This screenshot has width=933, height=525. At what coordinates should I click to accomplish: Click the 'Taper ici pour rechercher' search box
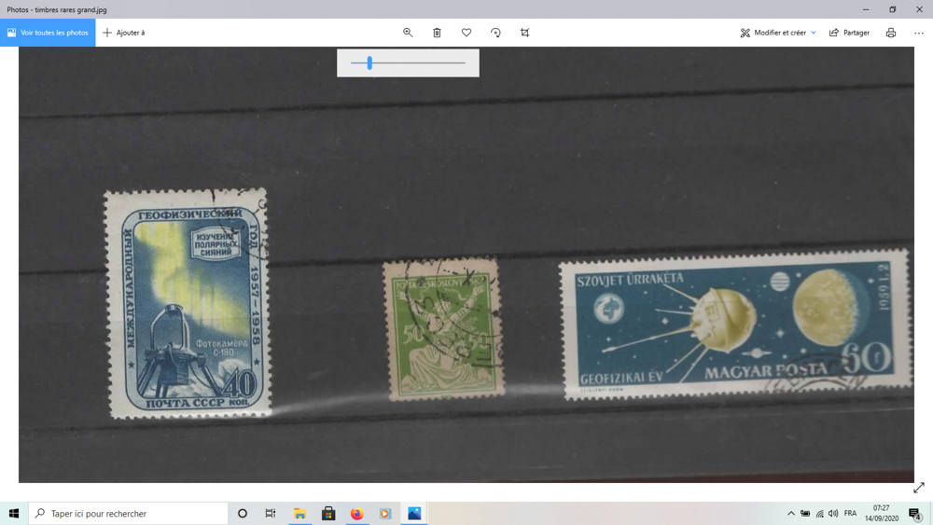(x=128, y=513)
